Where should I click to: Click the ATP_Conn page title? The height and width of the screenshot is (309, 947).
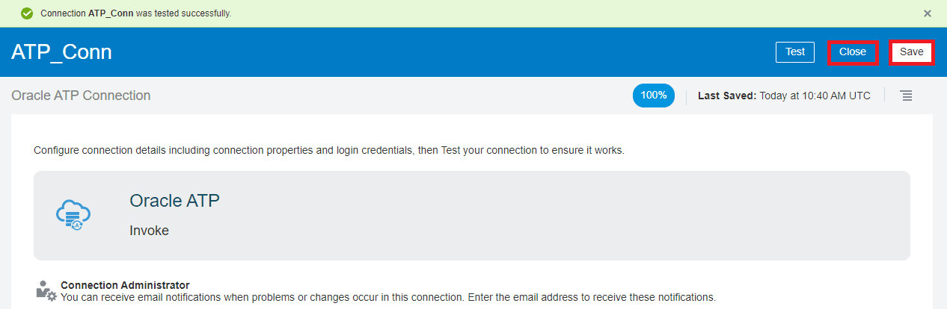click(61, 52)
